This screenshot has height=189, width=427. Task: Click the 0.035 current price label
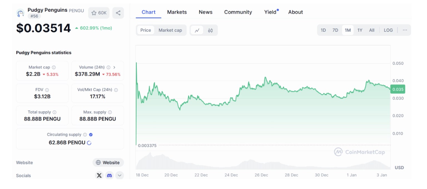click(398, 89)
